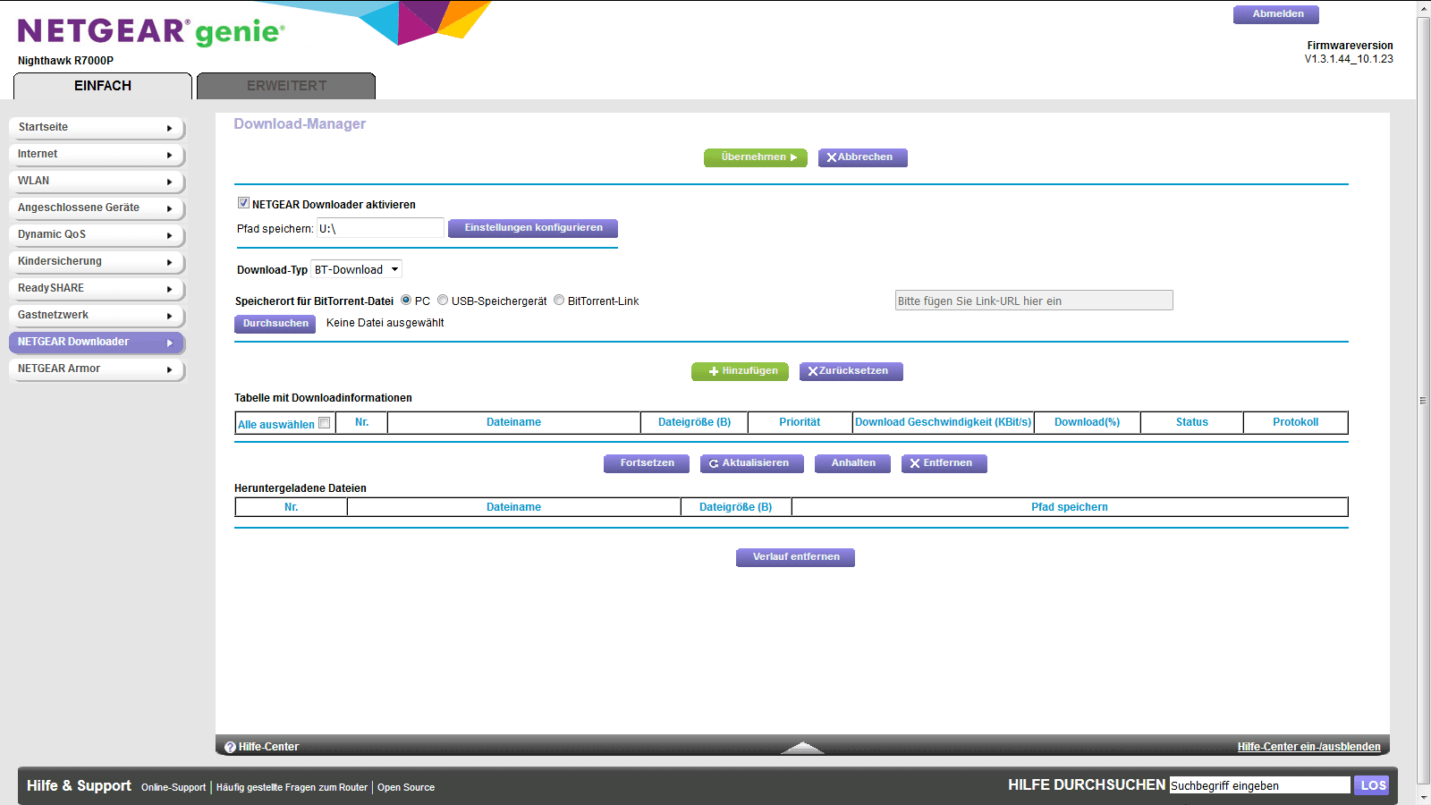Viewport: 1431px width, 805px height.
Task: Open the Online-Support link
Action: click(x=174, y=787)
